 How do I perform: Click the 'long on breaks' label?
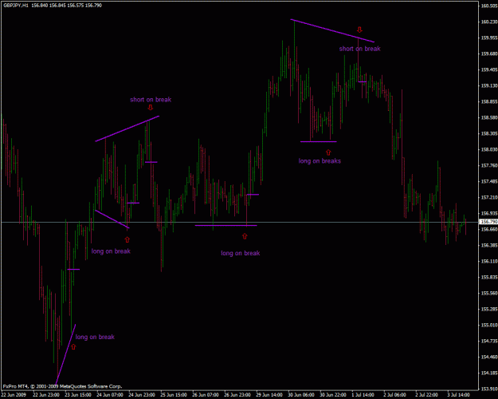coord(320,161)
